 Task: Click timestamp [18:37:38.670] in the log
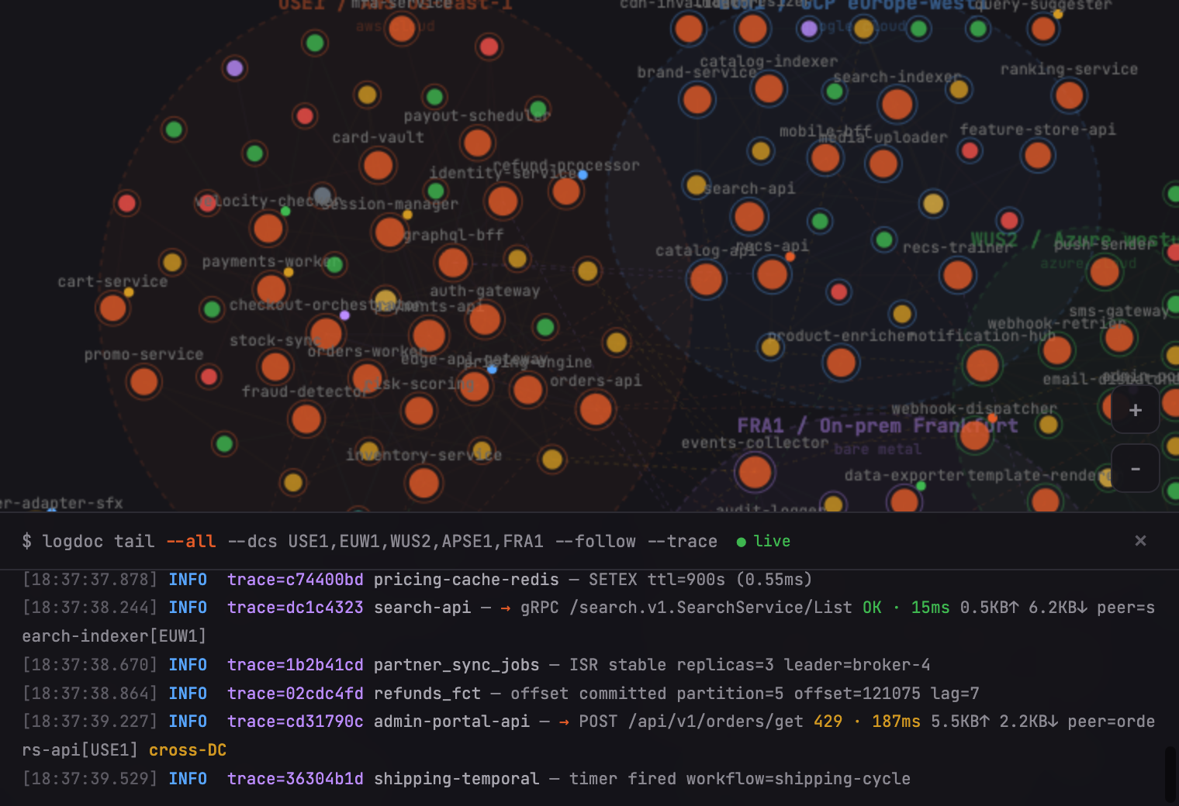tap(90, 665)
